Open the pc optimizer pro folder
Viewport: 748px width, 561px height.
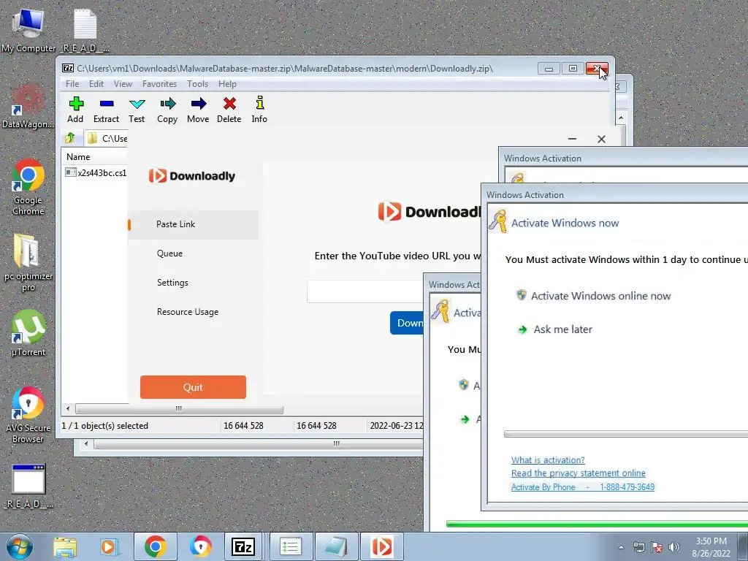28,262
